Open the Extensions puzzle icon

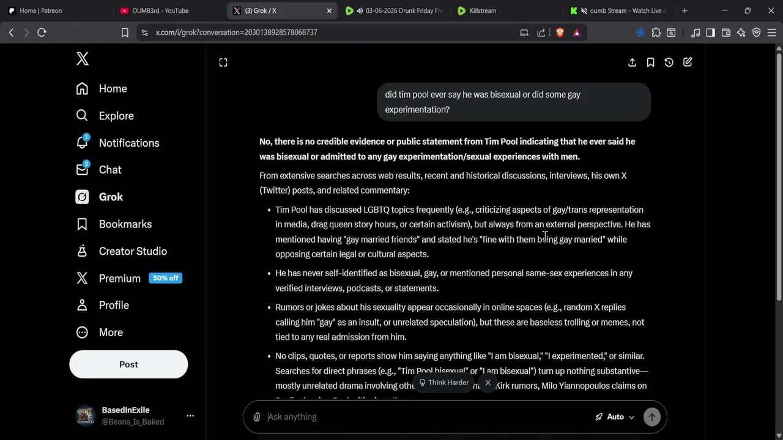coord(656,32)
